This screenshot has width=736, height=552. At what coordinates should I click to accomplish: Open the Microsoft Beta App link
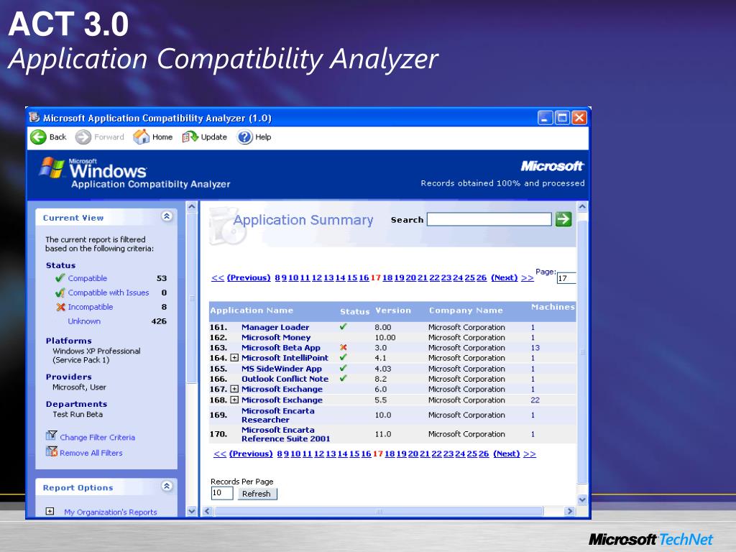point(281,348)
